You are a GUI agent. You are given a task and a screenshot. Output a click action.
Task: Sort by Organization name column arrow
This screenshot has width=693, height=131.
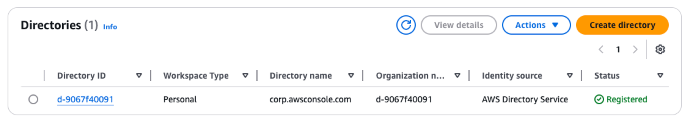click(457, 76)
